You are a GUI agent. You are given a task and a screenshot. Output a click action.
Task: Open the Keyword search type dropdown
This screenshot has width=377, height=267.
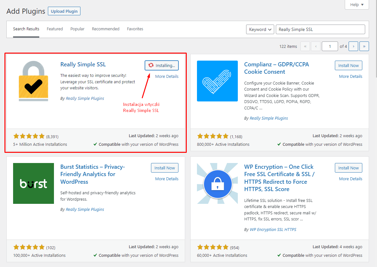pyautogui.click(x=260, y=29)
